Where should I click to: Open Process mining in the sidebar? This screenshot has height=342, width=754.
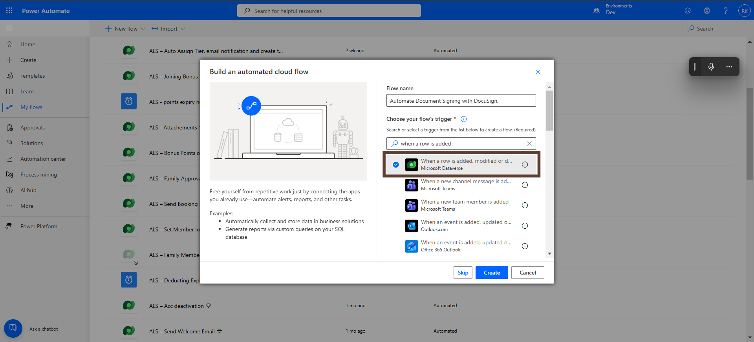[38, 175]
